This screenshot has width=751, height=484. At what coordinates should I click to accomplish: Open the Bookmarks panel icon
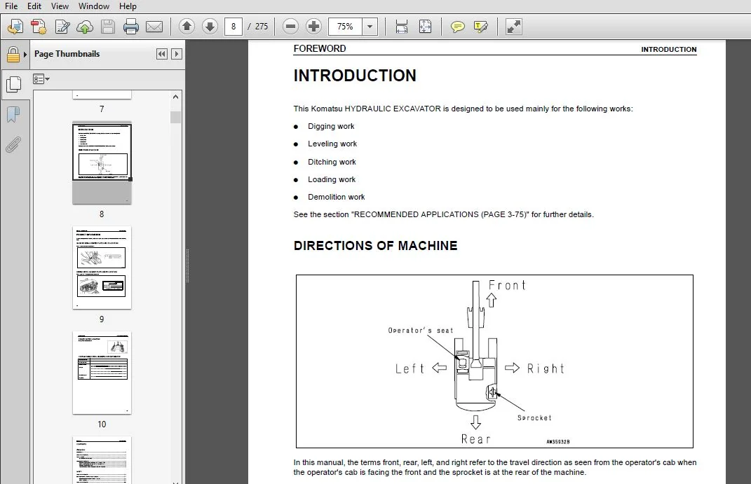13,115
